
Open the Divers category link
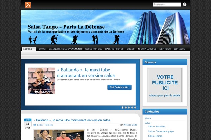148,118
